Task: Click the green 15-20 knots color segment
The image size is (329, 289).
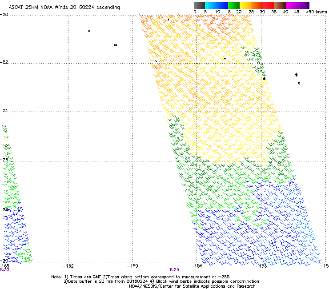Action: (234, 5)
